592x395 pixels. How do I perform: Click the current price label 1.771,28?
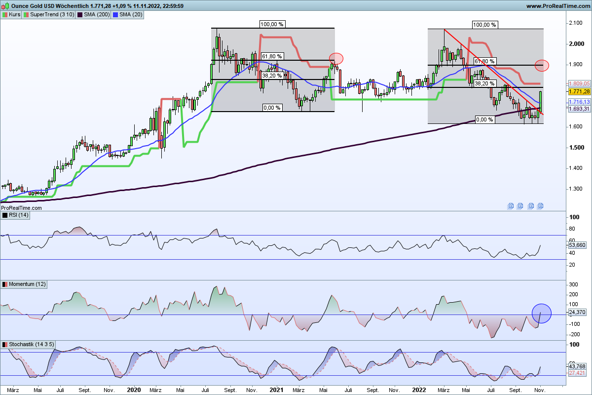click(x=579, y=92)
